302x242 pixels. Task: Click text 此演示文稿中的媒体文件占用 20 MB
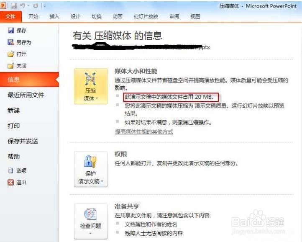point(170,97)
